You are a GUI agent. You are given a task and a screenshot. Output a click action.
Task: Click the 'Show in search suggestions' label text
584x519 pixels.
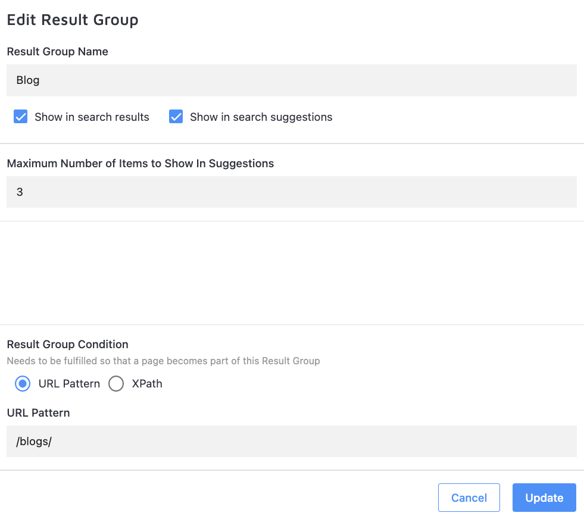pyautogui.click(x=261, y=117)
